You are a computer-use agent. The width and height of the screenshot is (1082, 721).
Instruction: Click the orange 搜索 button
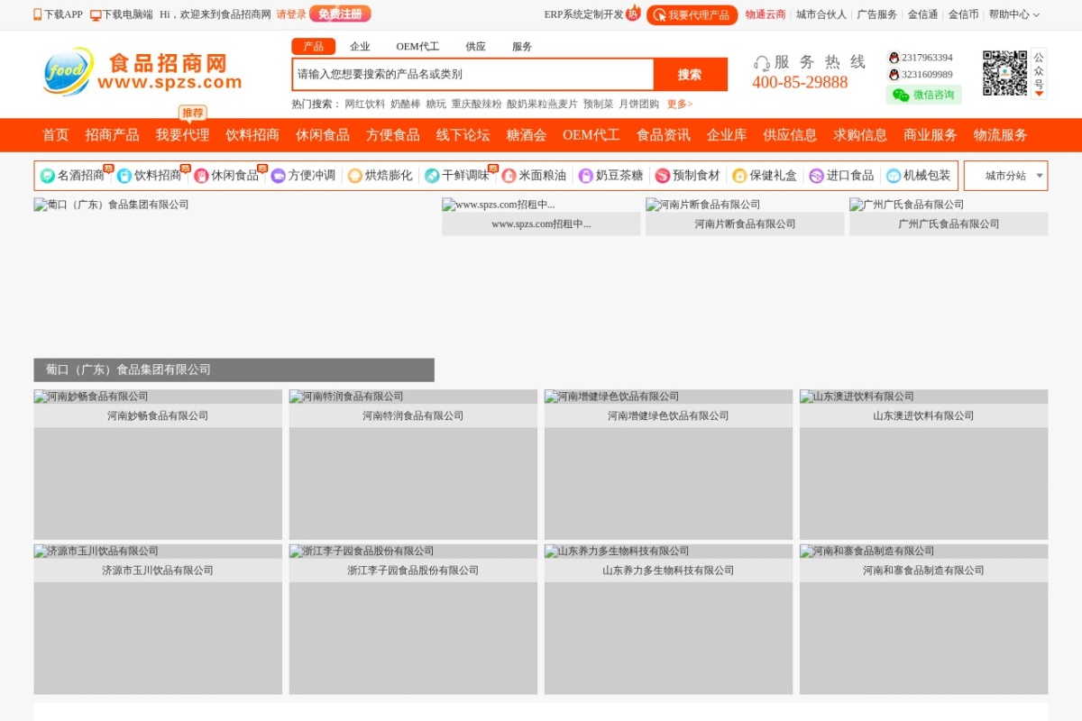click(690, 75)
